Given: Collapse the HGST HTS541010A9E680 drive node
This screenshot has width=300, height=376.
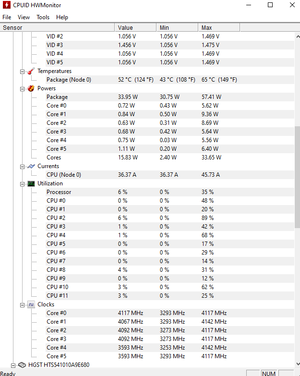Looking at the screenshot, I should tap(13, 365).
